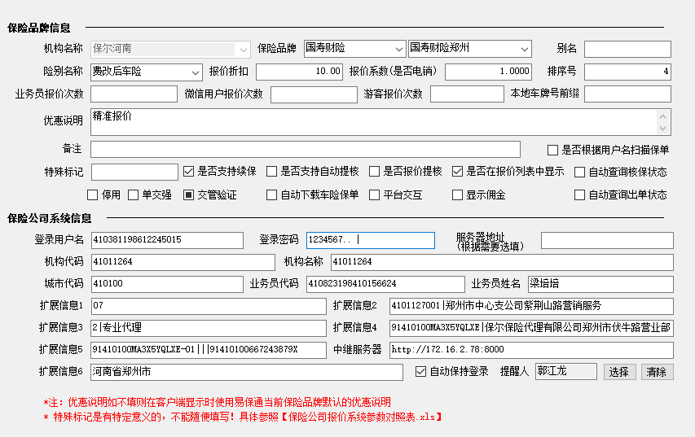Focus the 备注 input field
The height and width of the screenshot is (437, 695).
click(306, 150)
